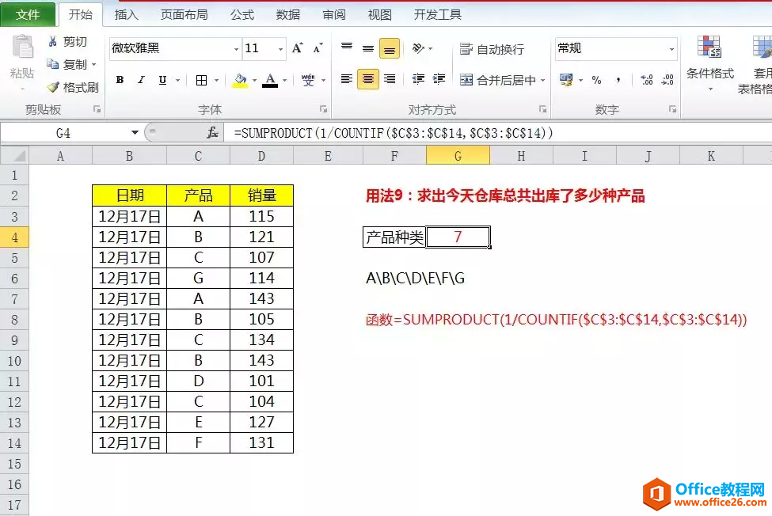Open number group dialog launcher
Image resolution: width=772 pixels, height=516 pixels.
672,109
